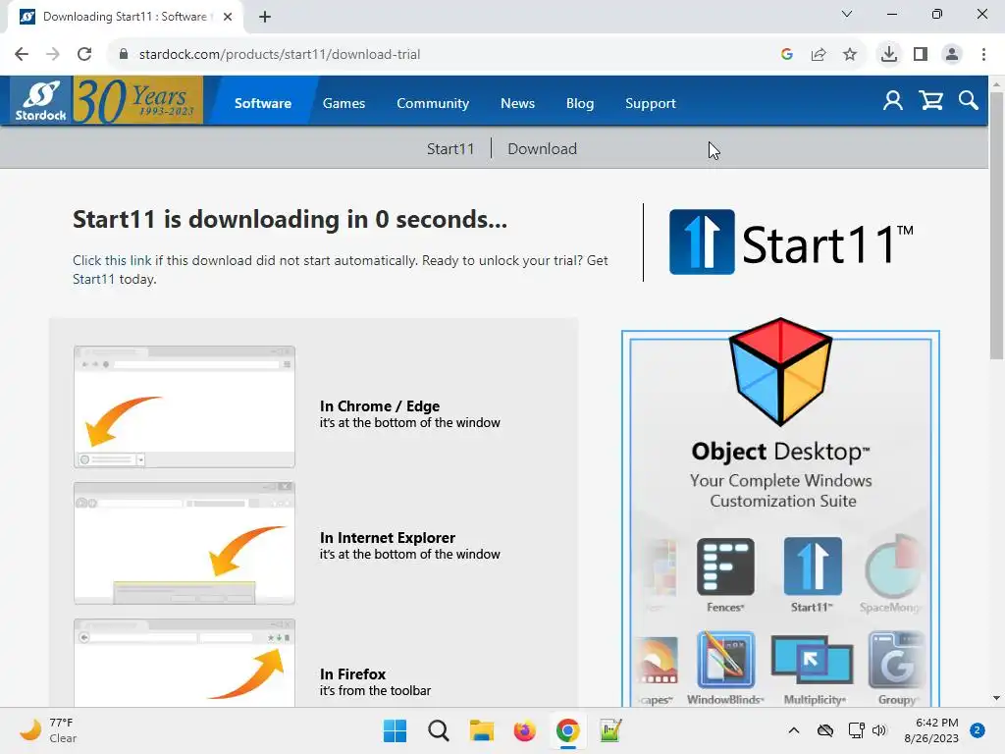Open File Explorer from the taskbar

pos(481,730)
